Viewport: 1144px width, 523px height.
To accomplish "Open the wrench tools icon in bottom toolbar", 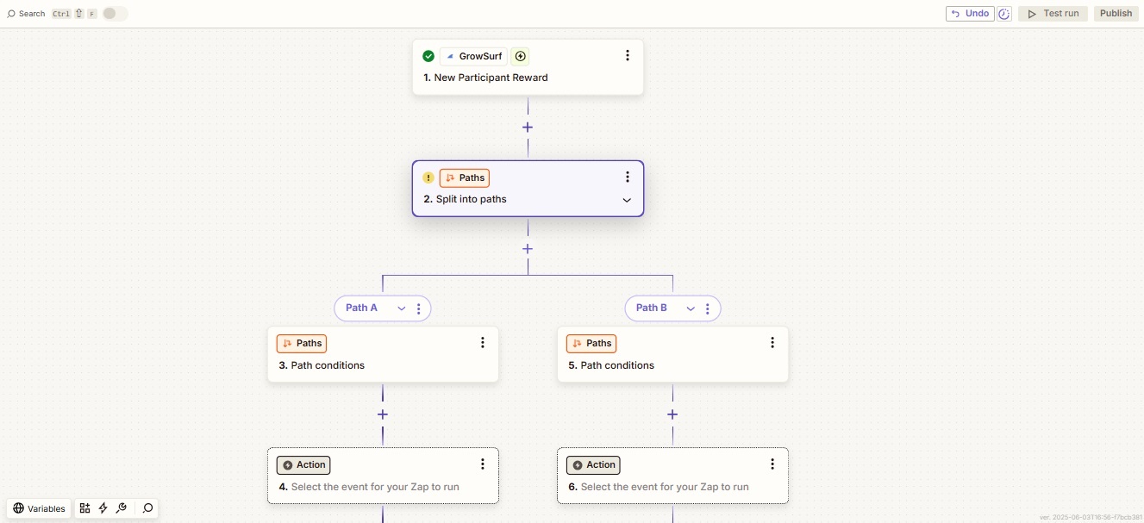I will point(122,508).
